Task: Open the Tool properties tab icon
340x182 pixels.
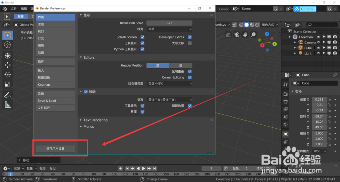Action: (x=286, y=85)
